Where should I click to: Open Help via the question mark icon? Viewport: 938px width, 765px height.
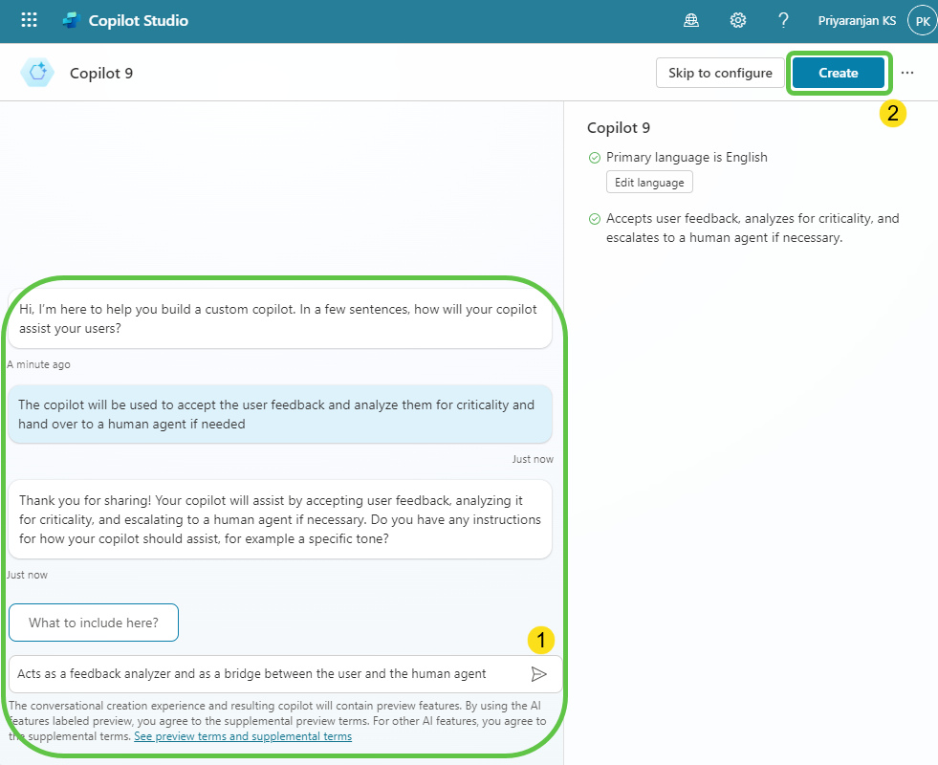[x=783, y=20]
